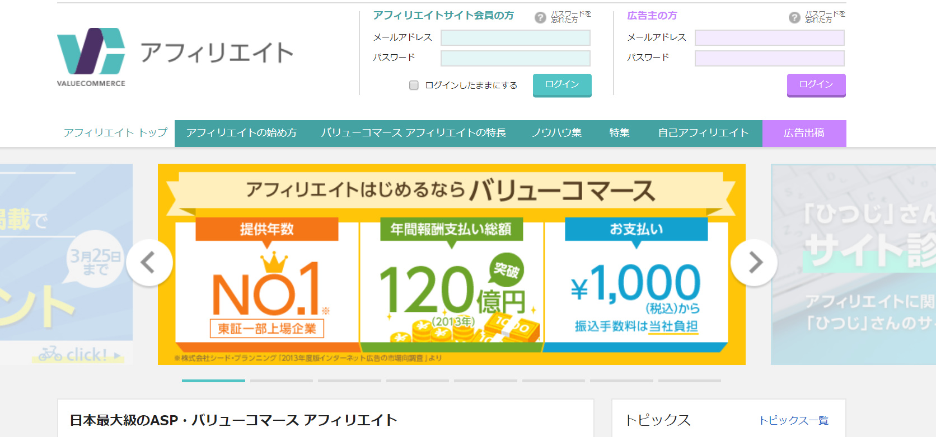Click faded right サイト診断 banner
Viewport: 936px width, 437px height.
[853, 264]
